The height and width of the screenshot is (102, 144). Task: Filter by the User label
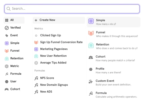13,81
